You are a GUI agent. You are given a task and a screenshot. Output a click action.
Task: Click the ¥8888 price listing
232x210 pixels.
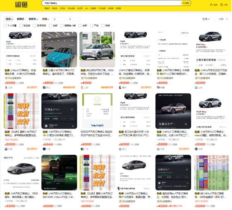(x=162, y=144)
